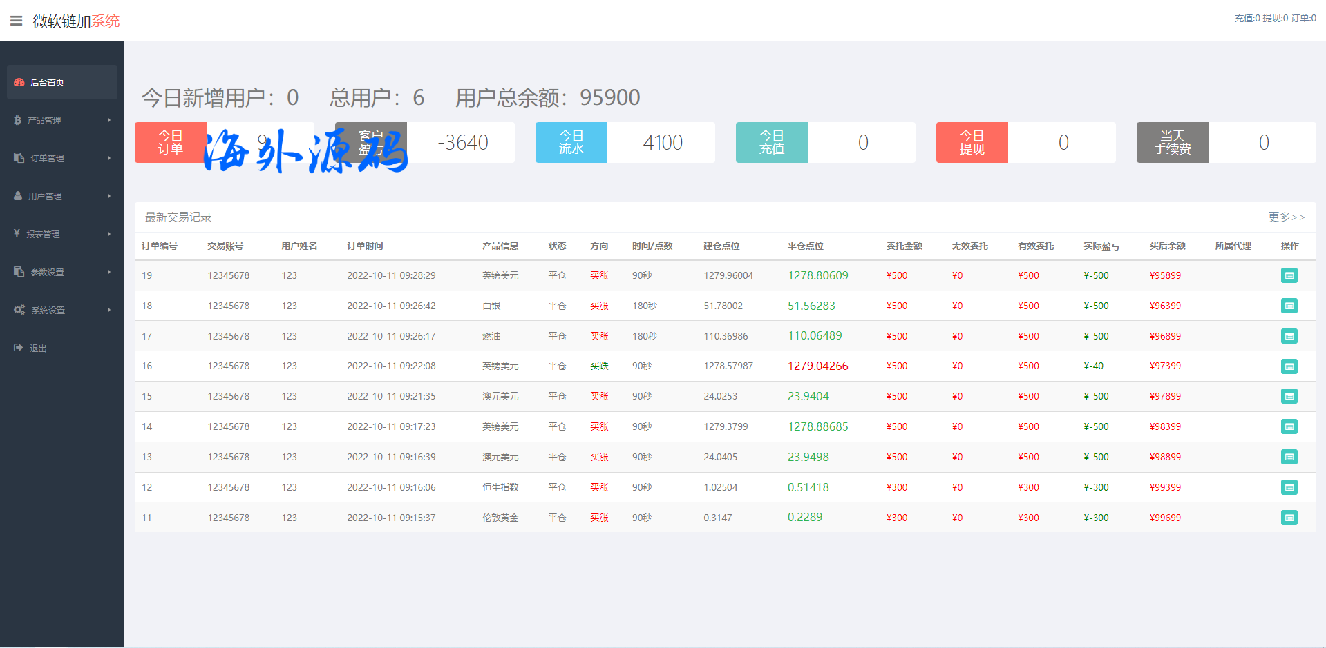Toggle the hamburger sidebar menu icon

click(16, 21)
